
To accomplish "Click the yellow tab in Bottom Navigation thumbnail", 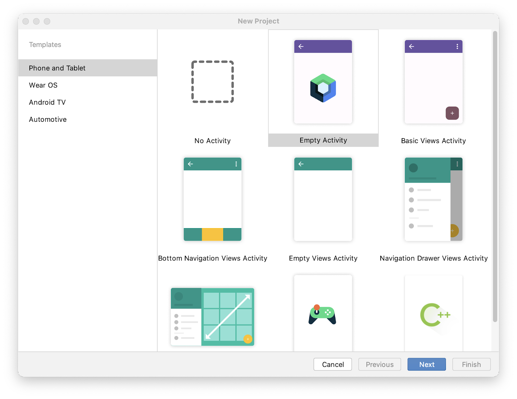I will [x=213, y=235].
